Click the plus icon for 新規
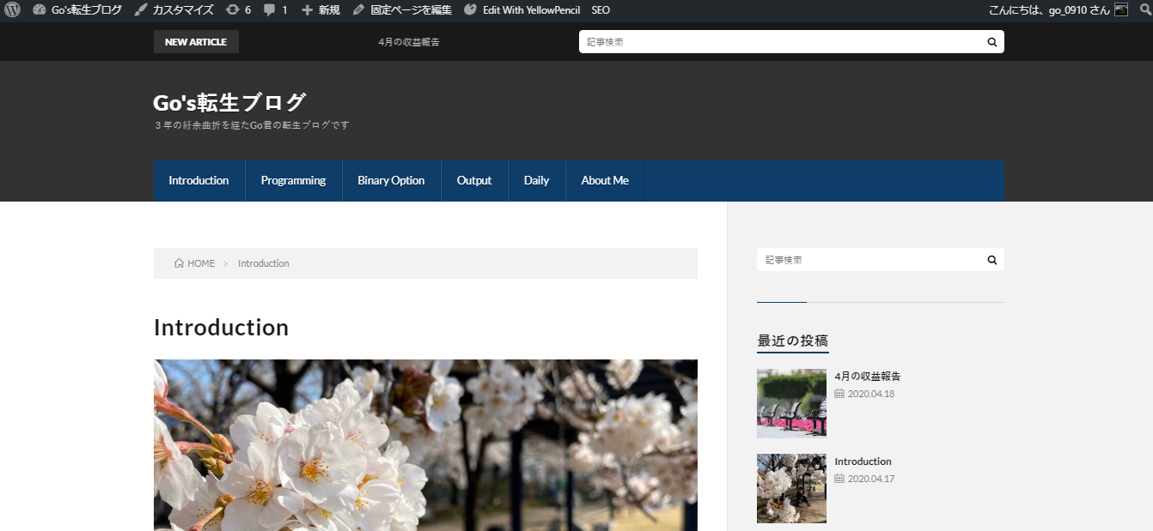The width and height of the screenshot is (1153, 531). coord(307,10)
